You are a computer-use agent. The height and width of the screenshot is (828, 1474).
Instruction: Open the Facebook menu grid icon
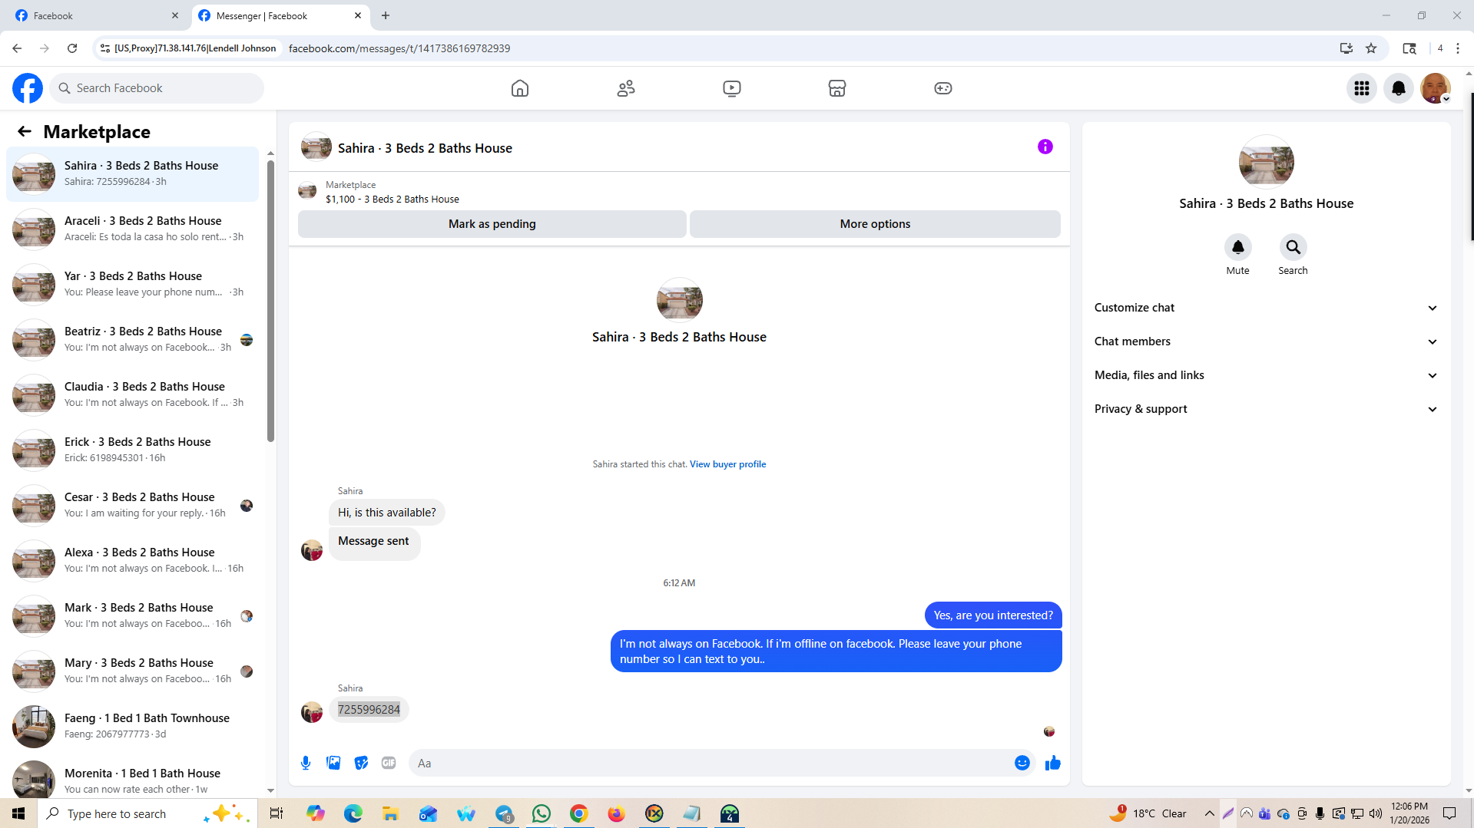(x=1362, y=88)
